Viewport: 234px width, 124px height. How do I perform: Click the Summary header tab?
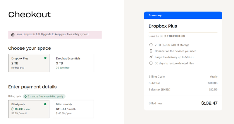click(183, 15)
